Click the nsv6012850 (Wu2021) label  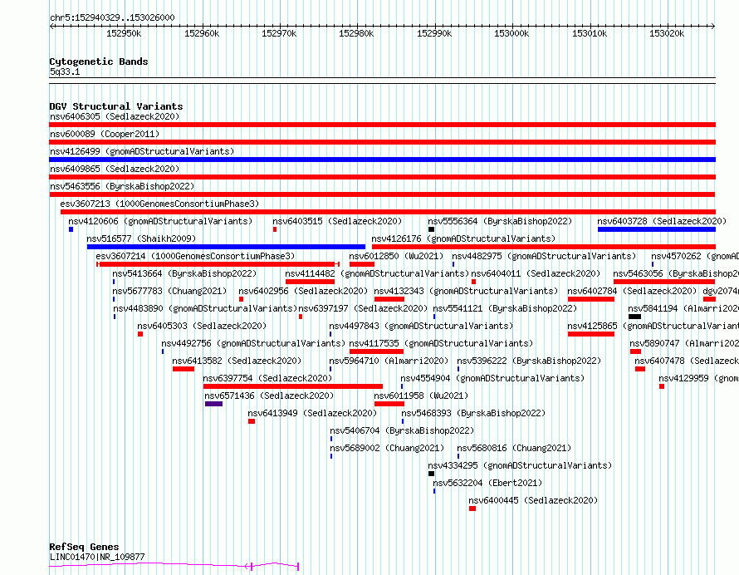(x=396, y=256)
